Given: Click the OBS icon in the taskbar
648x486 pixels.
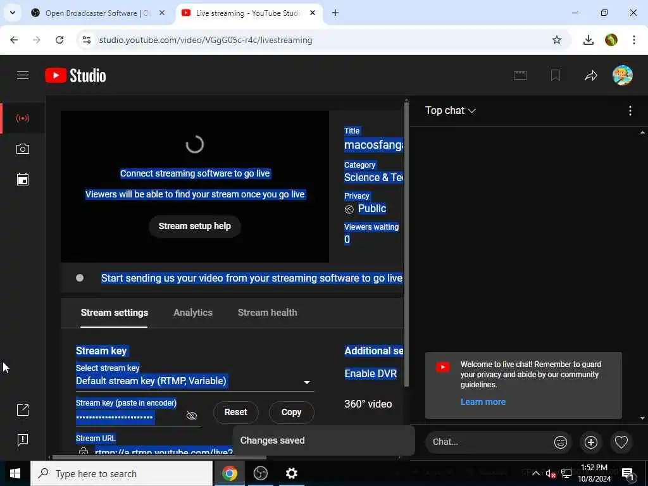Looking at the screenshot, I should pos(260,473).
